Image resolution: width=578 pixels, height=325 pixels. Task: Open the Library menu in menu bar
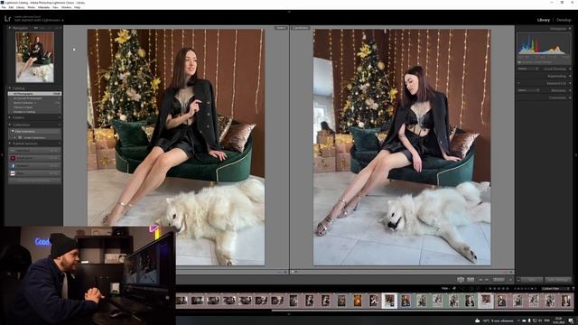point(20,7)
